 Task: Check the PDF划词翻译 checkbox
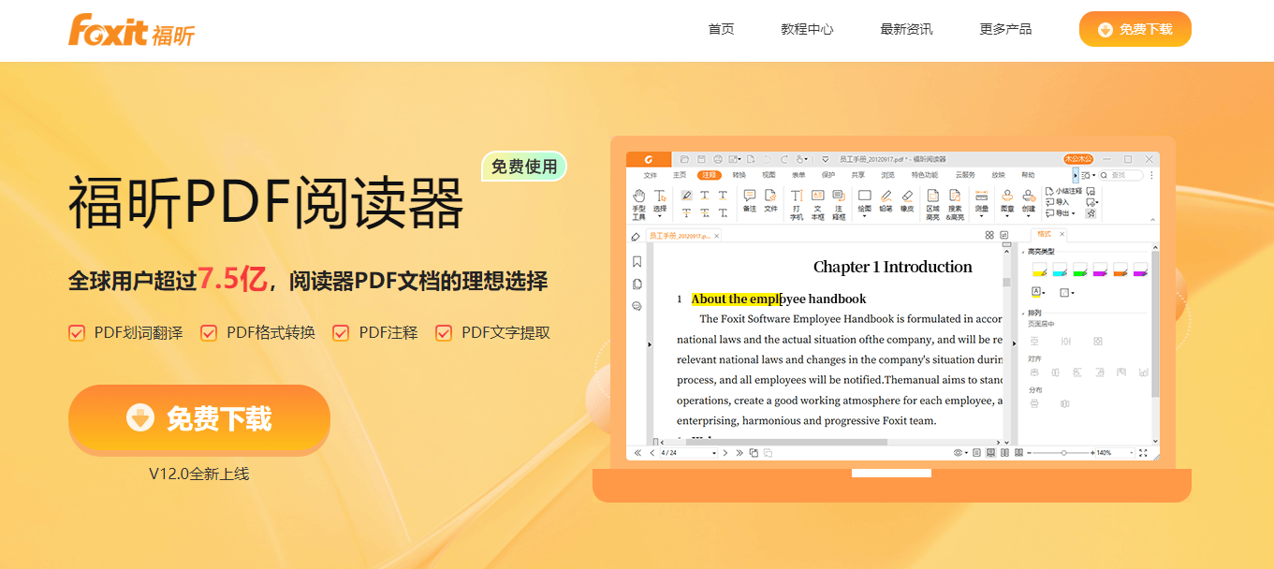(76, 332)
